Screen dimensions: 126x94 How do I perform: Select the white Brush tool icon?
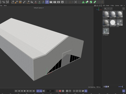(24, 2)
